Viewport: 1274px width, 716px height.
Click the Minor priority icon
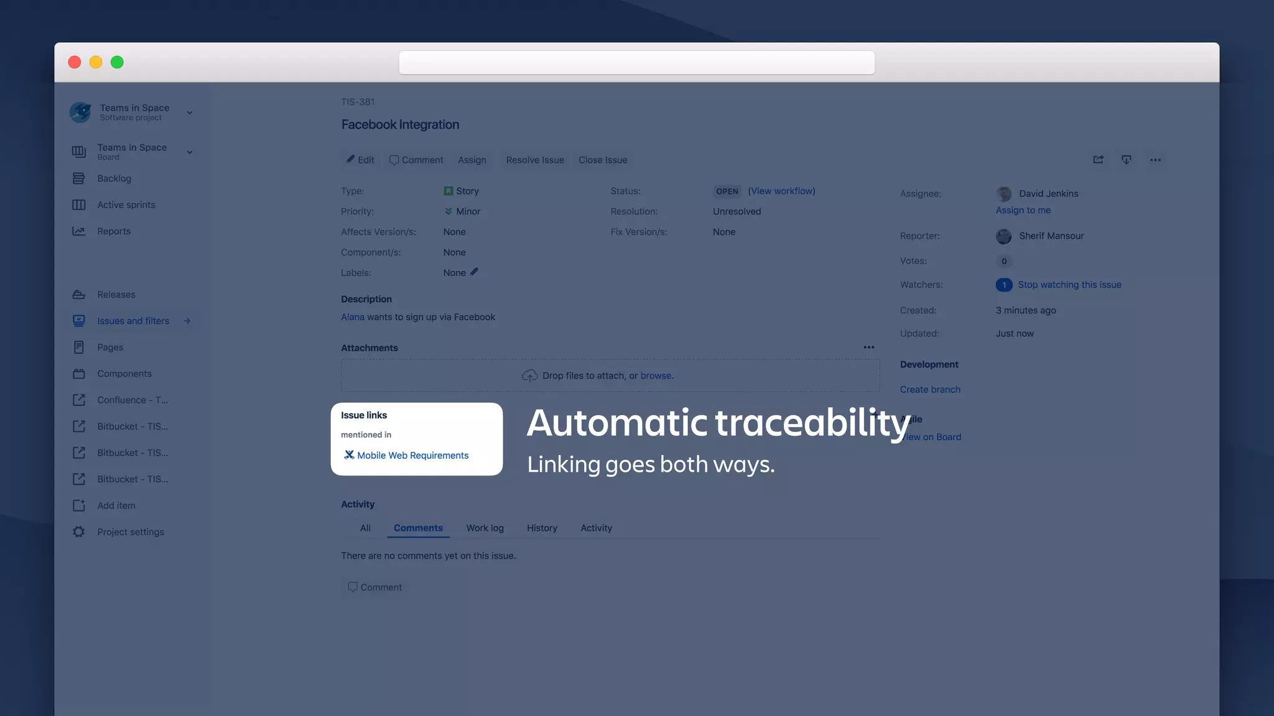(448, 211)
